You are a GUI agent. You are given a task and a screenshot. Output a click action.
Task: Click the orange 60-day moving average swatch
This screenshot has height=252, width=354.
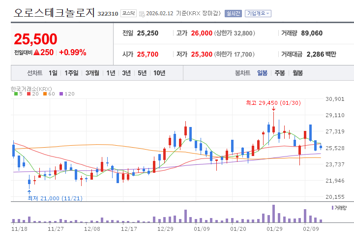45,94
